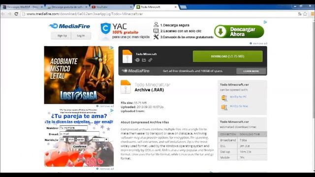315x177 pixels.
Task: Click the RAR archive icon beside Todo Minecraft.rar
Action: pyautogui.click(x=126, y=87)
